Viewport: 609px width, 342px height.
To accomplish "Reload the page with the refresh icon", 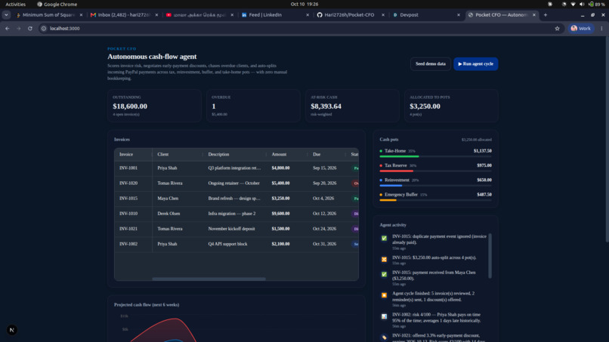I will tap(30, 29).
